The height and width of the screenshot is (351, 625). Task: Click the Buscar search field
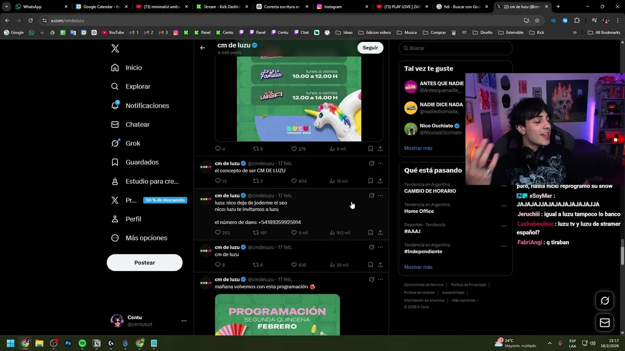[x=456, y=48]
